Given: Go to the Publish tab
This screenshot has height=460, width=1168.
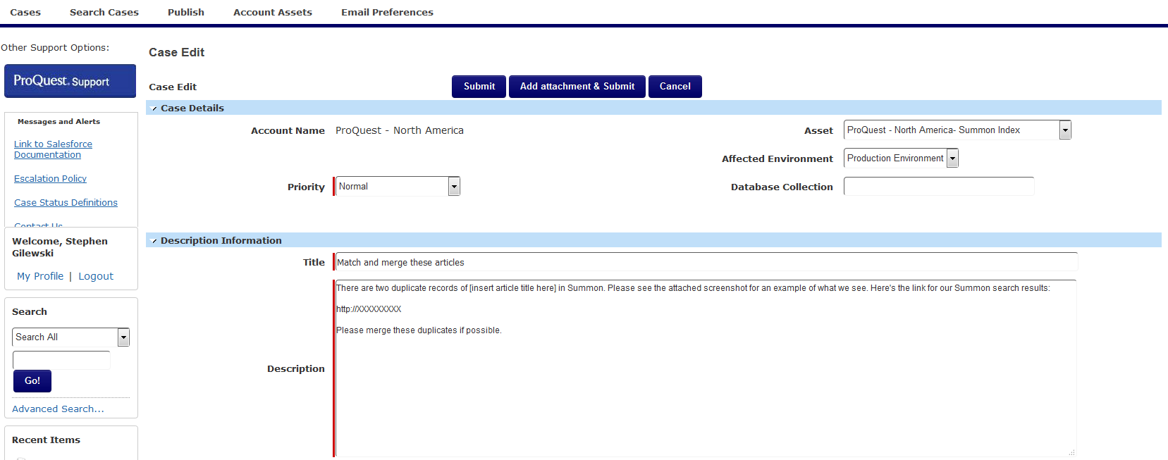Looking at the screenshot, I should click(186, 12).
